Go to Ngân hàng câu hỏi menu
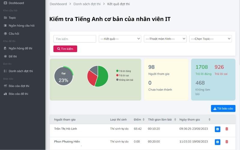Screen dimensions: 240x150 pos(22,25)
